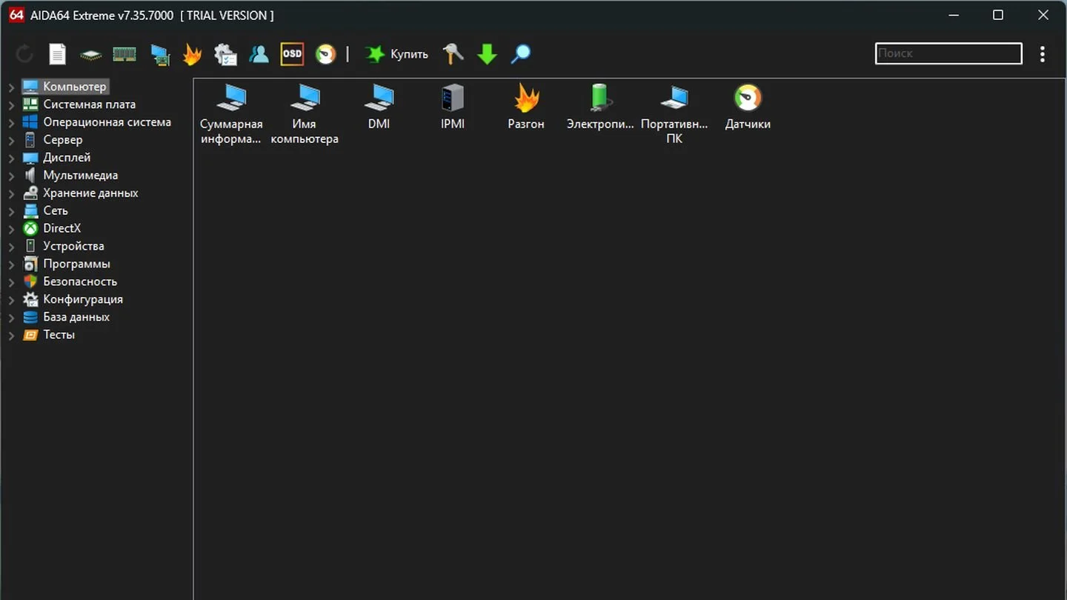Expand the Сеть tree chevron
Image resolution: width=1067 pixels, height=600 pixels.
pyautogui.click(x=11, y=212)
